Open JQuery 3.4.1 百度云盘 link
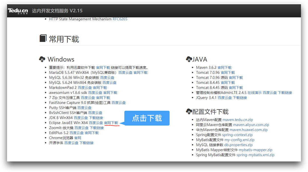Viewport: 308px width, 172px height. [225, 98]
